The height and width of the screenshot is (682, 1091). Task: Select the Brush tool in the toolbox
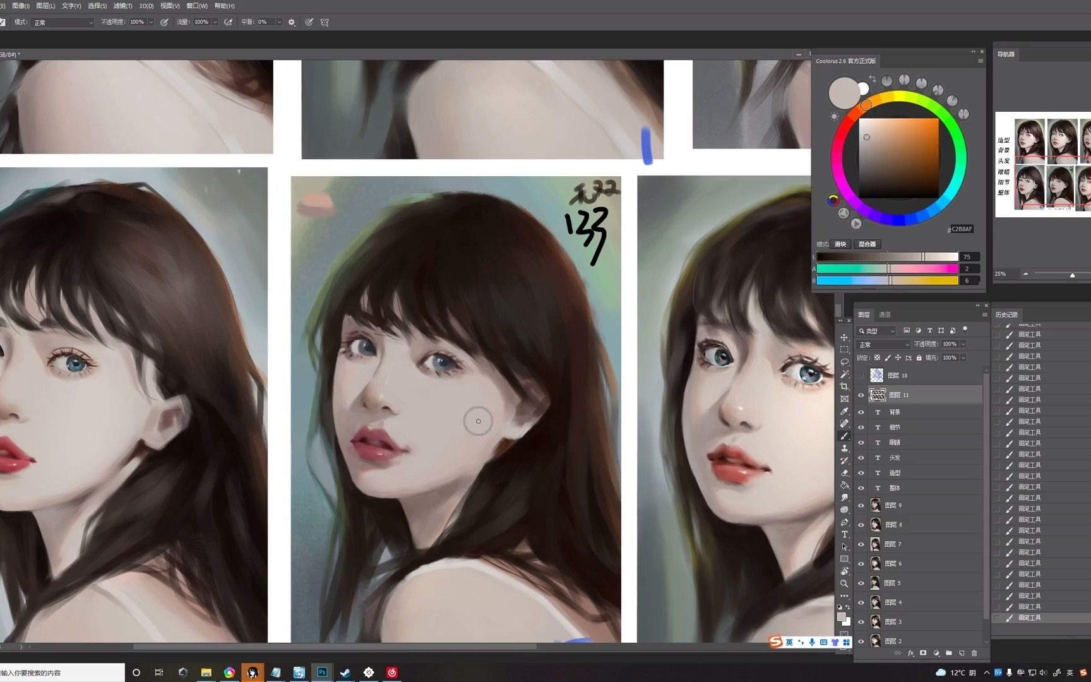click(x=844, y=436)
